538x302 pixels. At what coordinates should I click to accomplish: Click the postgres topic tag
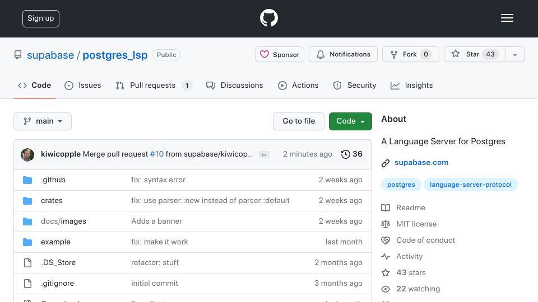coord(401,185)
